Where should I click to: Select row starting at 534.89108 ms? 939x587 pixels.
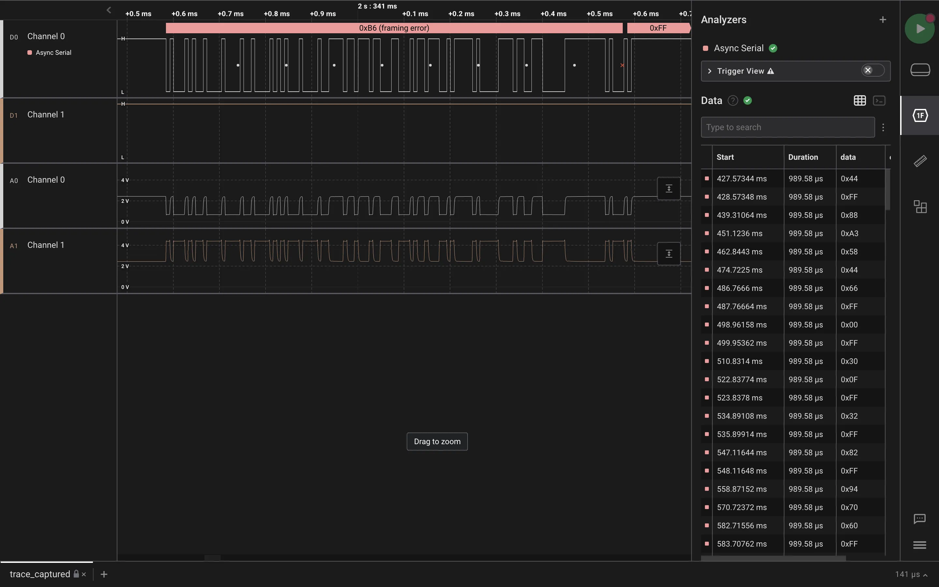[x=793, y=416]
